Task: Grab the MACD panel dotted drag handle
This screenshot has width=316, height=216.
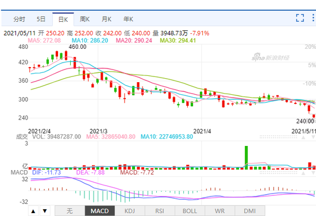Action: [x=278, y=173]
